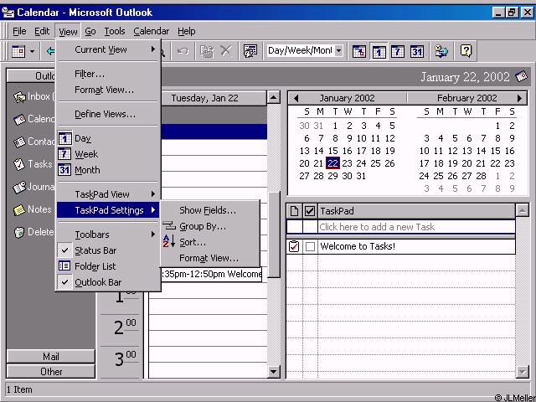536x402 pixels.
Task: Click the Organize toolbar icon
Action: click(250, 51)
